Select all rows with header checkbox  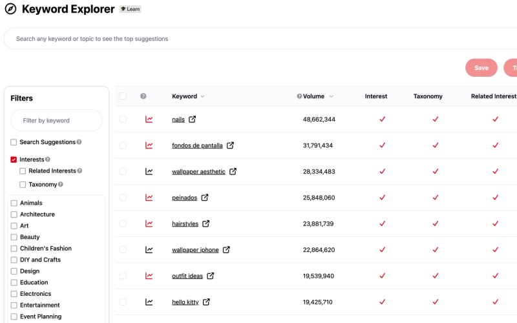click(x=123, y=96)
